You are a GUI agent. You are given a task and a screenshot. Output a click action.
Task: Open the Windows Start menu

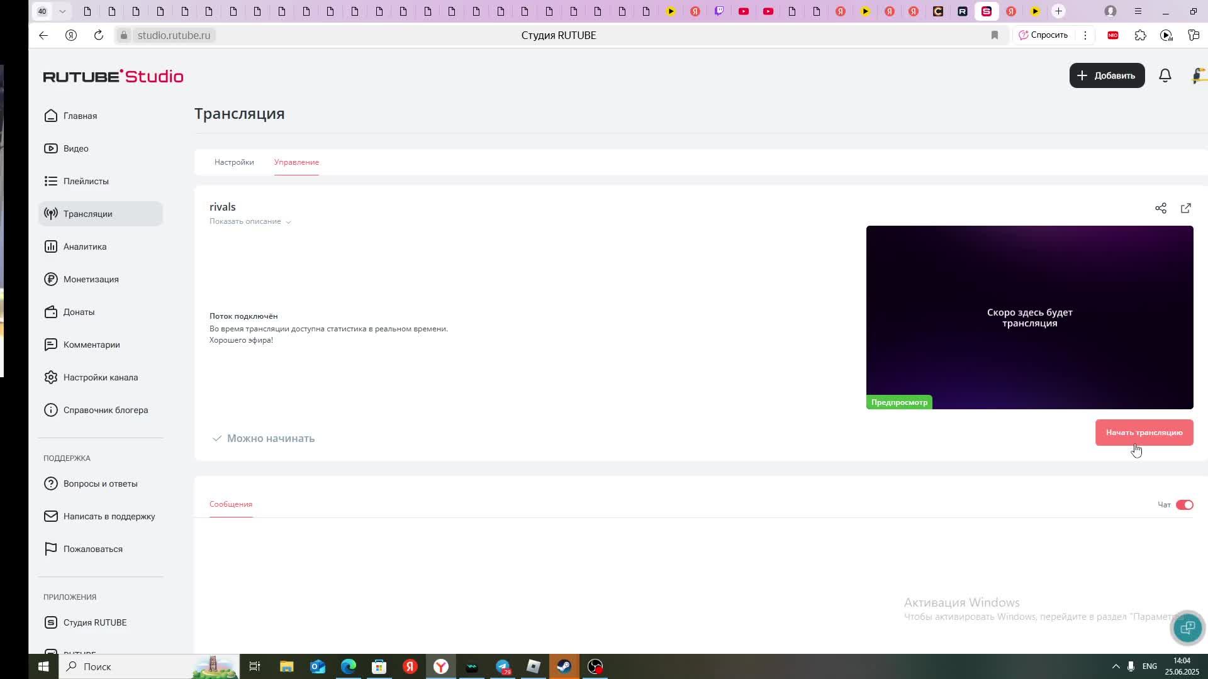pyautogui.click(x=43, y=666)
